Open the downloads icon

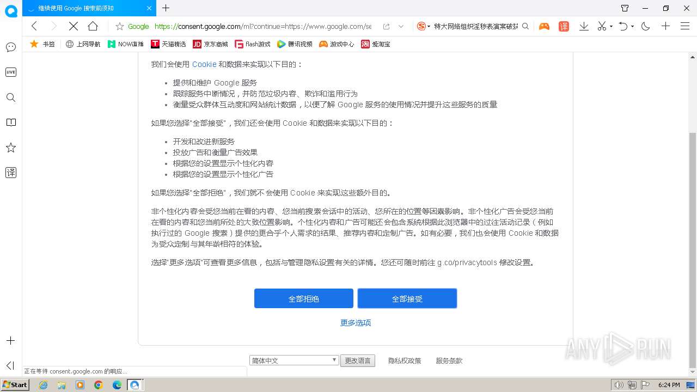[584, 26]
